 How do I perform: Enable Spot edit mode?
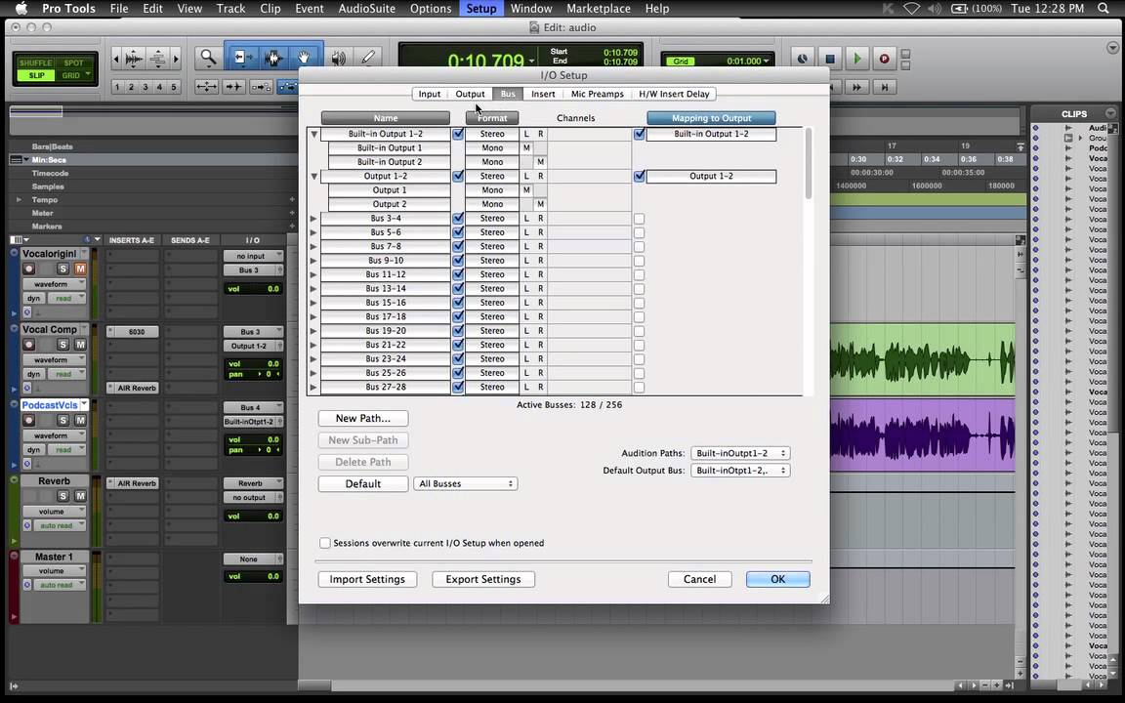click(x=74, y=63)
